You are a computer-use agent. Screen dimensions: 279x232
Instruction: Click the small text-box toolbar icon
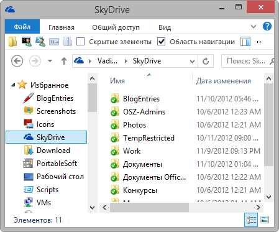(x=54, y=42)
